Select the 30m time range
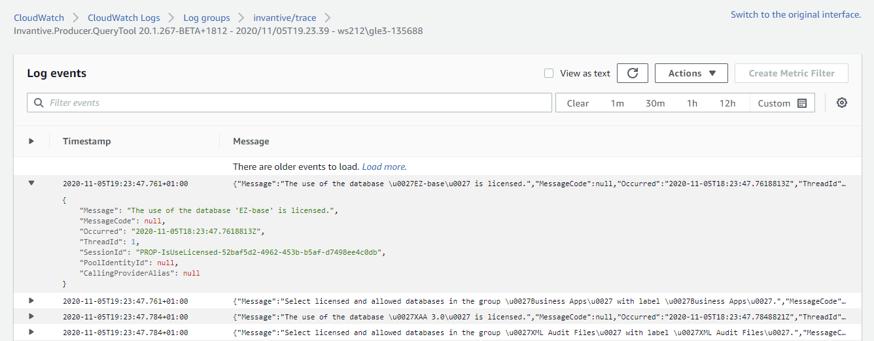This screenshot has width=874, height=341. click(655, 103)
